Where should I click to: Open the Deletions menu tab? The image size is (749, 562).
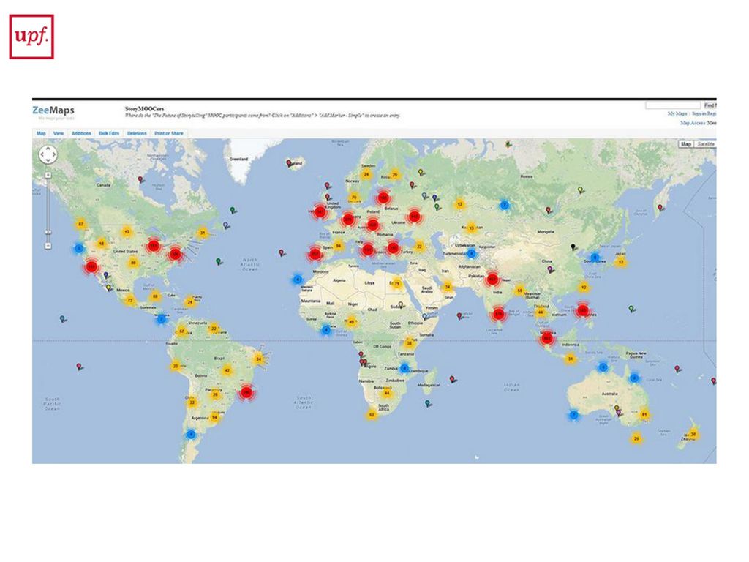coord(137,133)
